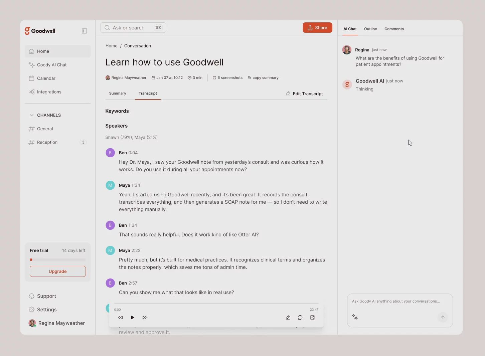
Task: Open Home in the sidebar
Action: click(57, 51)
